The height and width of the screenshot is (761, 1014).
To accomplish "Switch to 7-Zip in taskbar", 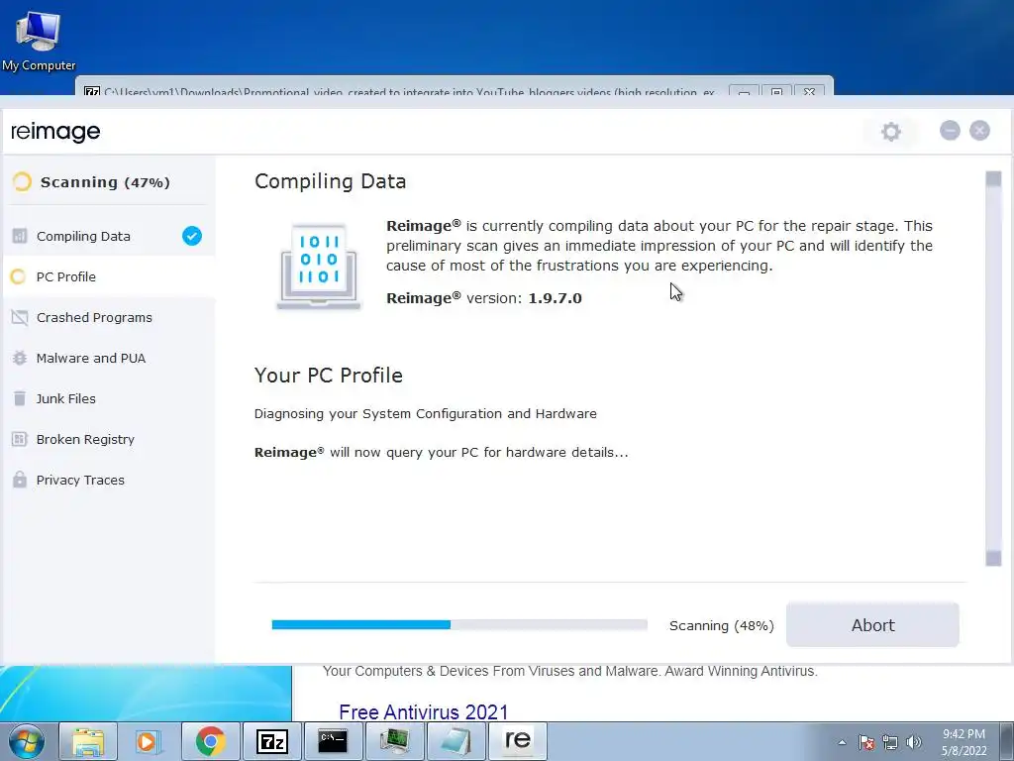I will pyautogui.click(x=271, y=741).
